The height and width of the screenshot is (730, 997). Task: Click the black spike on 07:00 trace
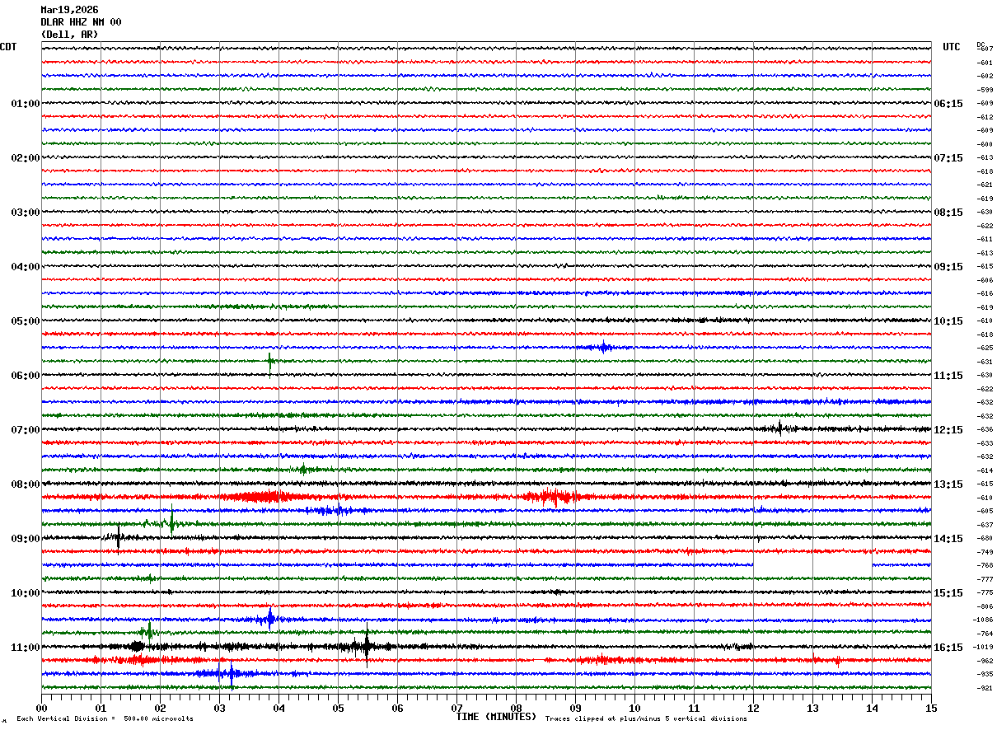click(x=779, y=428)
